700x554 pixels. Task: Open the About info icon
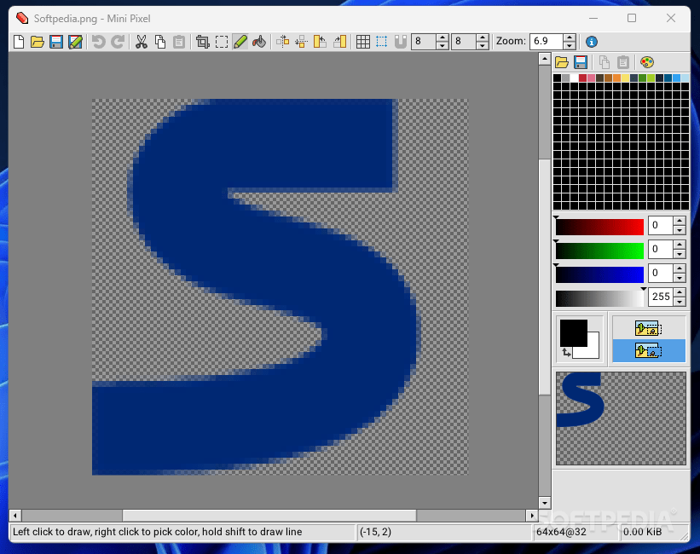[x=592, y=42]
